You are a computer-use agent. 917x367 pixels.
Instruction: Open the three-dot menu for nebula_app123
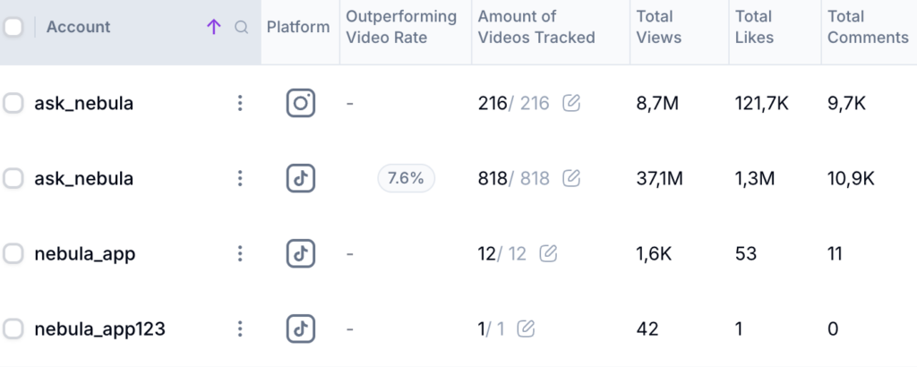239,329
